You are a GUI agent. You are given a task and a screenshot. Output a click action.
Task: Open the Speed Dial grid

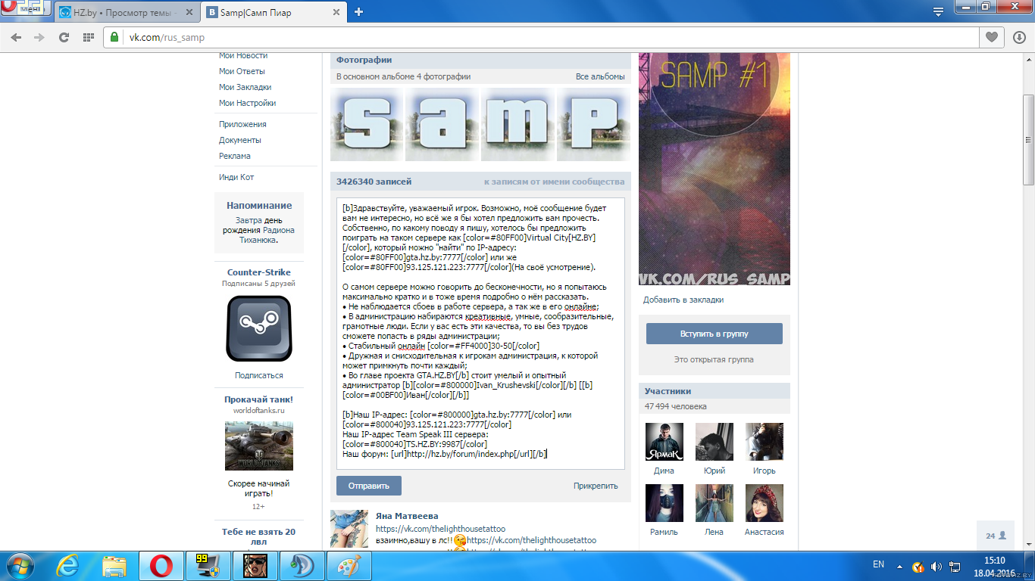pos(88,37)
